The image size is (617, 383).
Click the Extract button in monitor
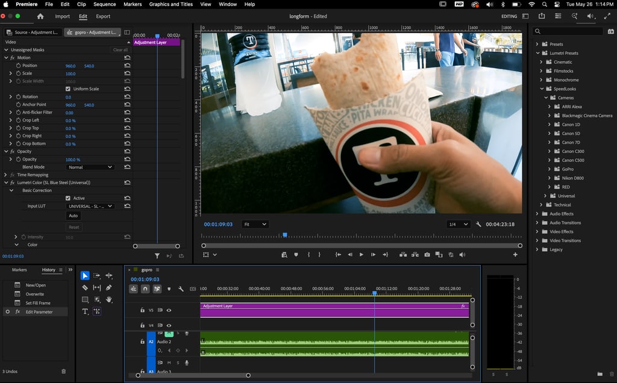click(415, 255)
